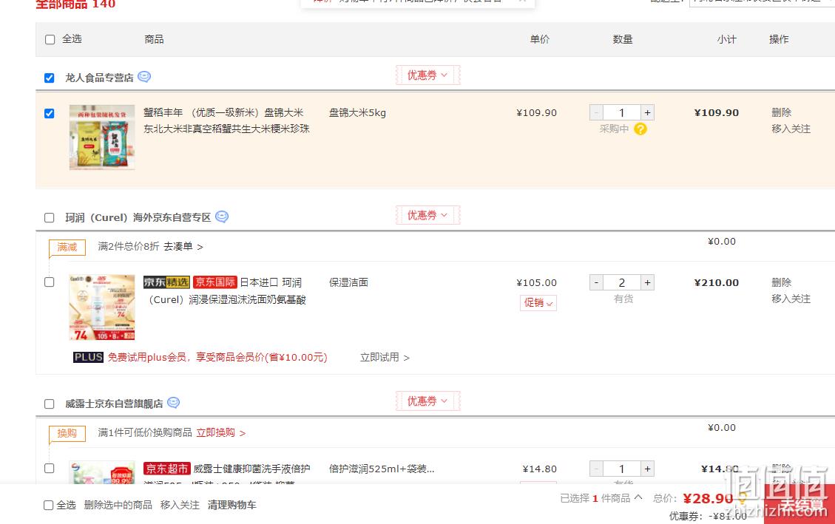This screenshot has height=524, width=835.
Task: Deselect the 蟹稻丰年 盘锦大米 item checkbox
Action: click(x=50, y=113)
